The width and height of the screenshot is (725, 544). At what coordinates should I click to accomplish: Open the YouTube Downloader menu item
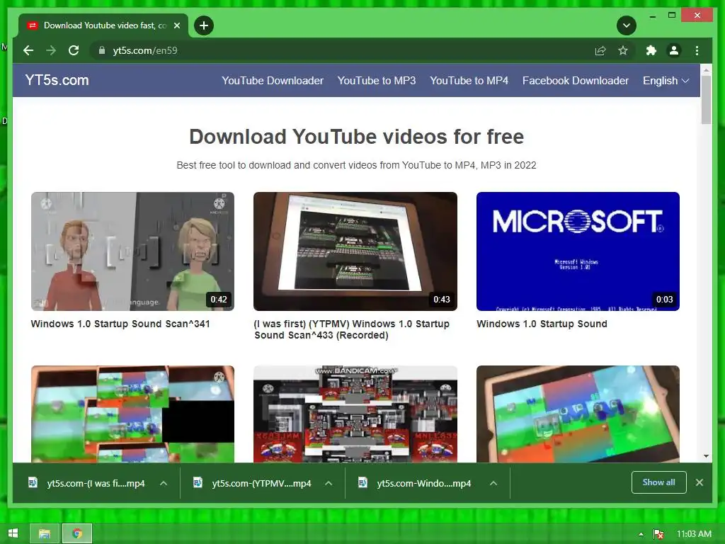coord(273,81)
